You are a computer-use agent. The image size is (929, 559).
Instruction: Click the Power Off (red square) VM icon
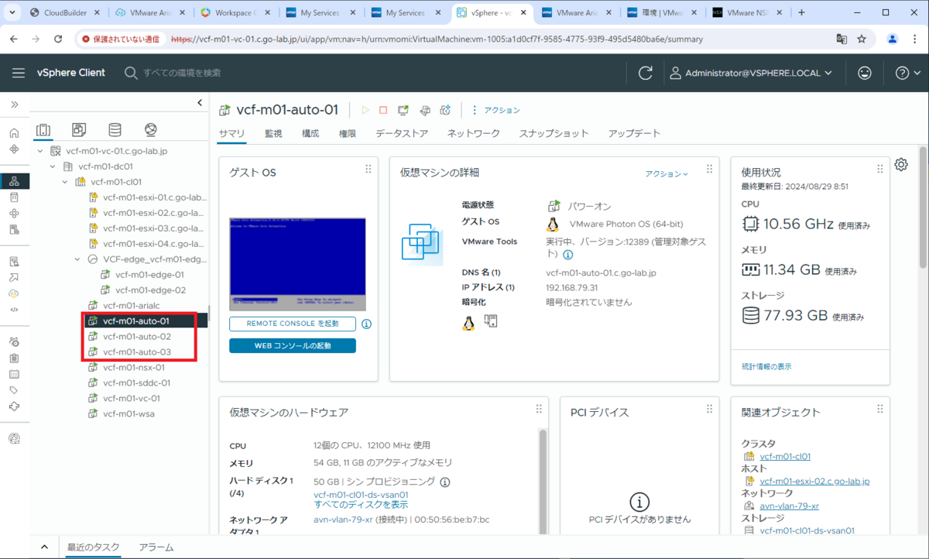coord(382,111)
